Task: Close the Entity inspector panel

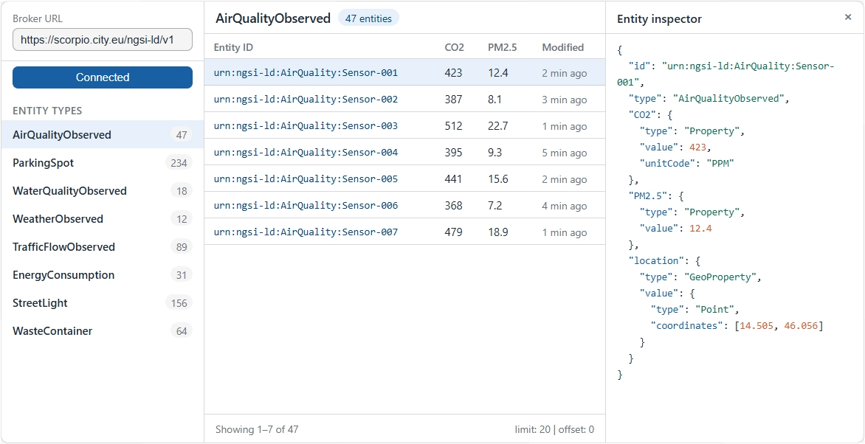Action: [x=847, y=17]
